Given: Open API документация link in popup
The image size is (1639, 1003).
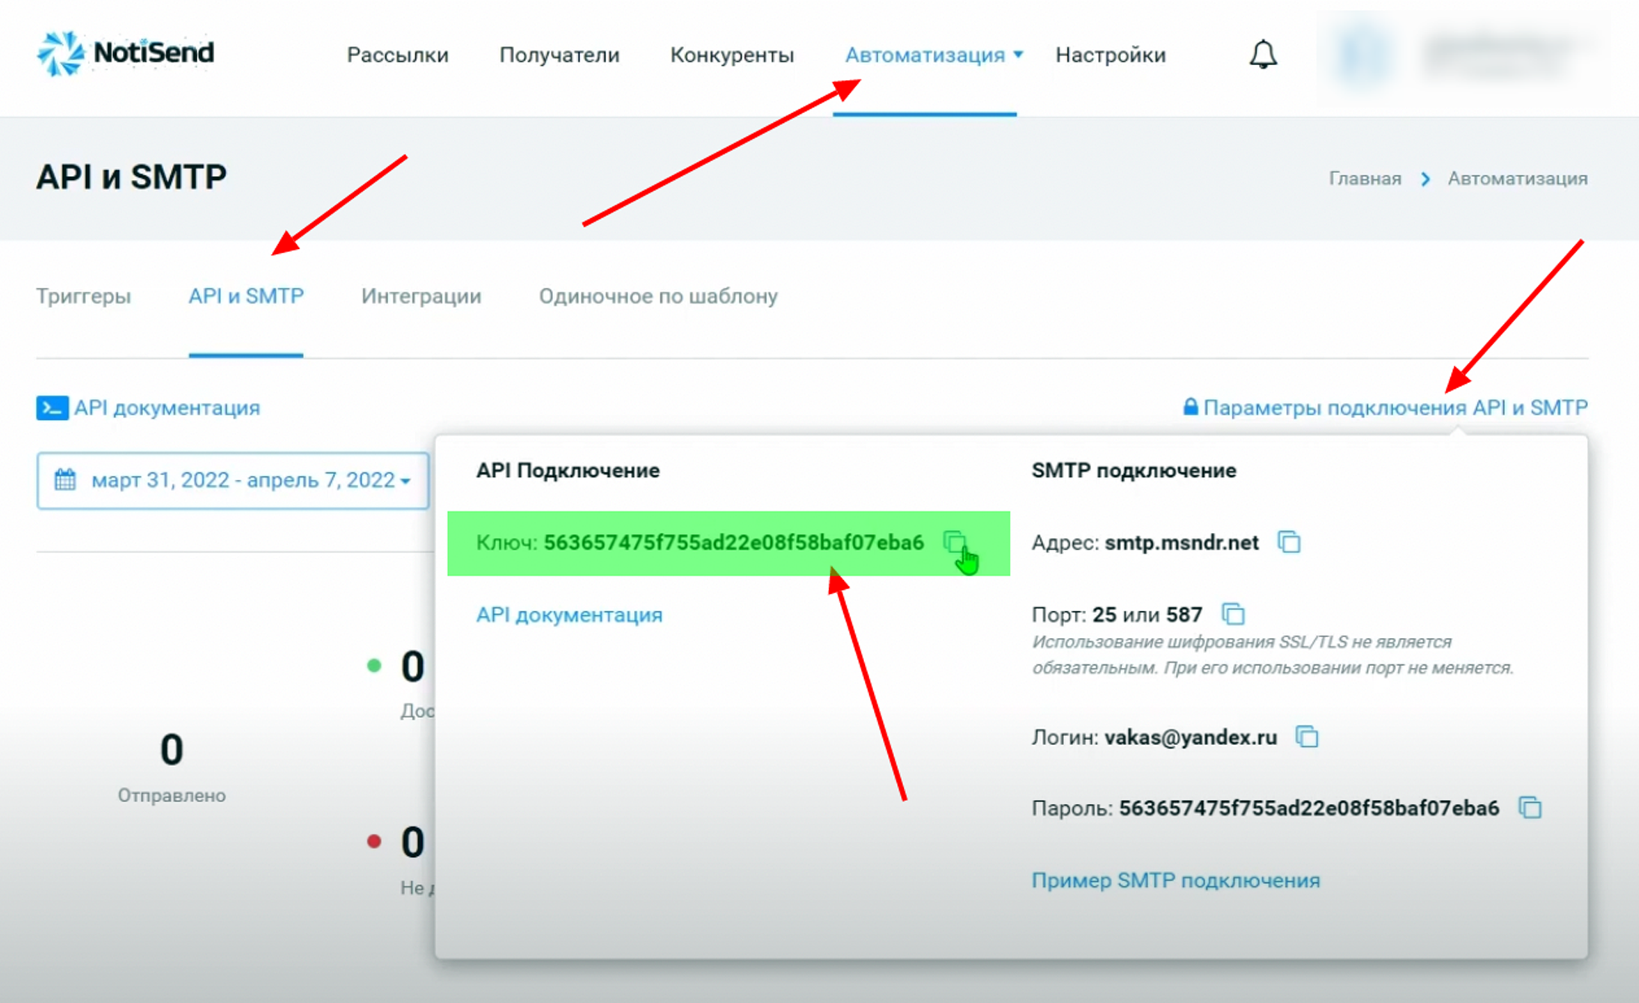Looking at the screenshot, I should click(x=569, y=615).
